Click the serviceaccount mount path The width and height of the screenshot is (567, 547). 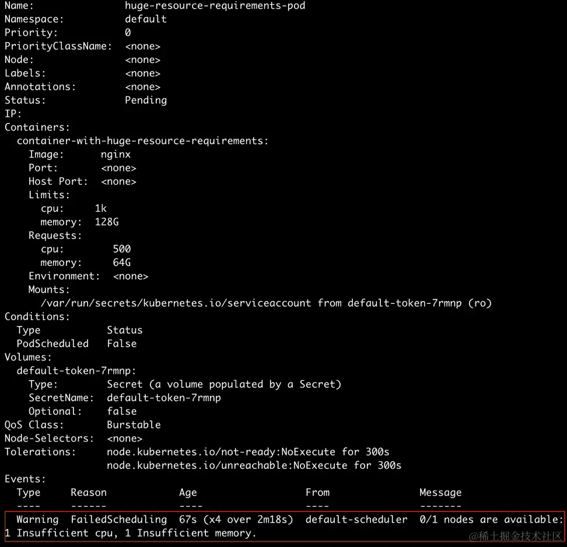click(176, 303)
